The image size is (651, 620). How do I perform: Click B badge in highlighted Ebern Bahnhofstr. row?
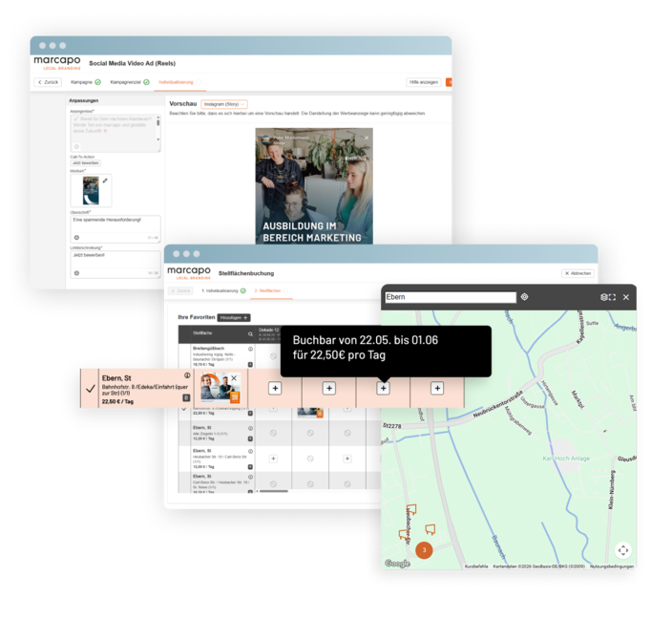[x=186, y=397]
